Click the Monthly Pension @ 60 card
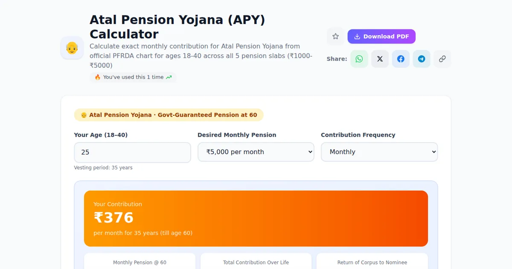The height and width of the screenshot is (269, 512). pos(140,261)
